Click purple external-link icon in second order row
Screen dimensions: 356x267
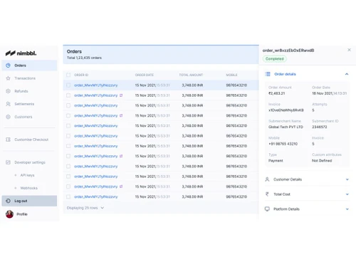coord(121,95)
